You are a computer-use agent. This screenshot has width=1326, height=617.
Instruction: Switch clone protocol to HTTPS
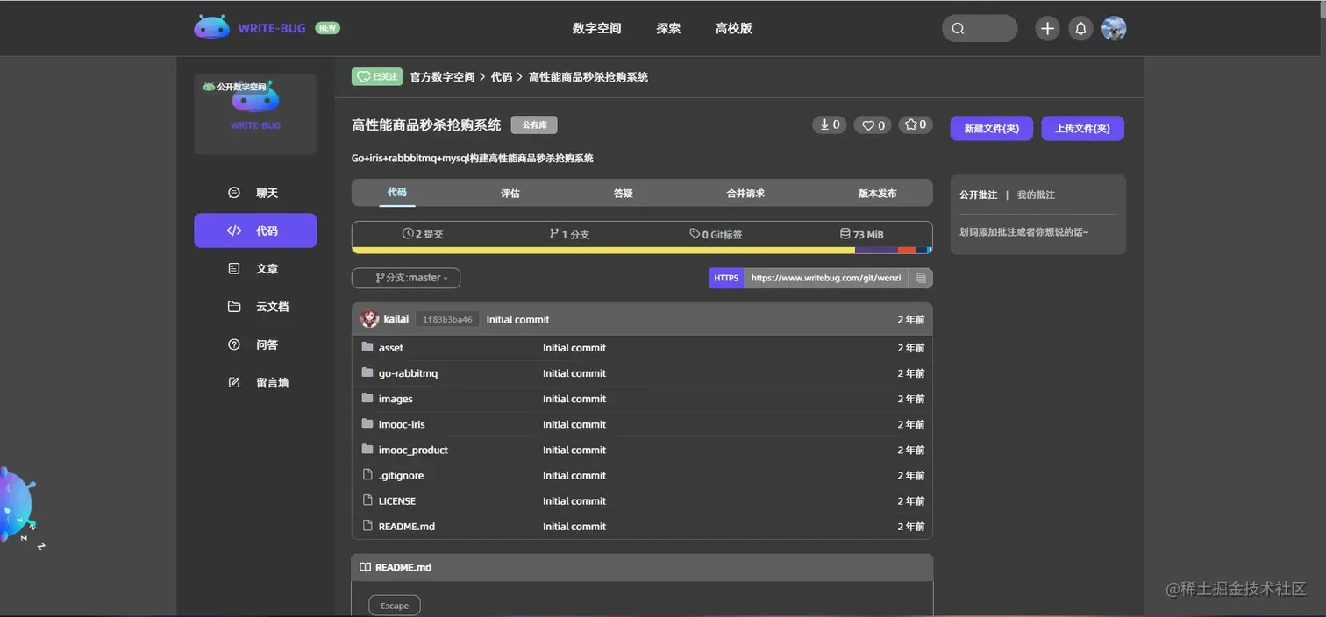pos(725,278)
